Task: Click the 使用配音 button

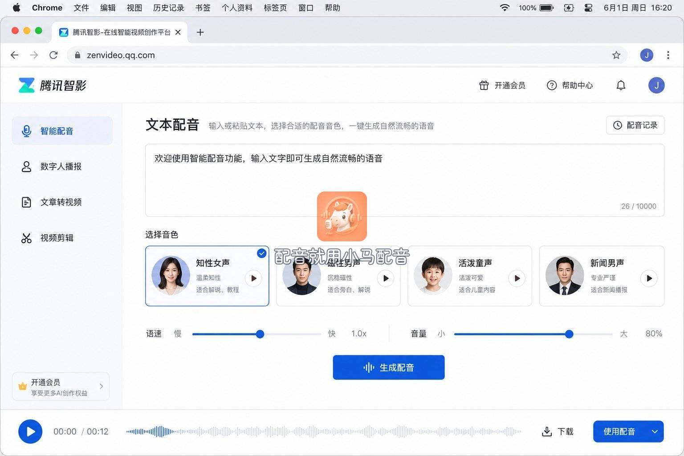Action: [x=619, y=432]
